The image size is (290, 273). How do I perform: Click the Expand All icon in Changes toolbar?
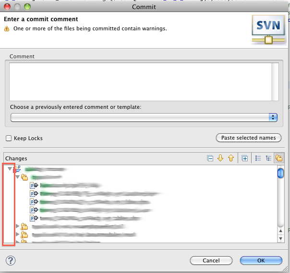(244, 158)
